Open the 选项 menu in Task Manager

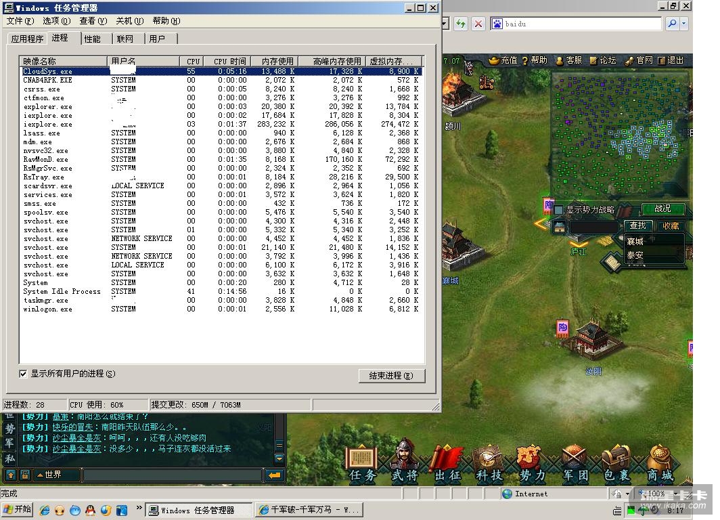coord(56,21)
